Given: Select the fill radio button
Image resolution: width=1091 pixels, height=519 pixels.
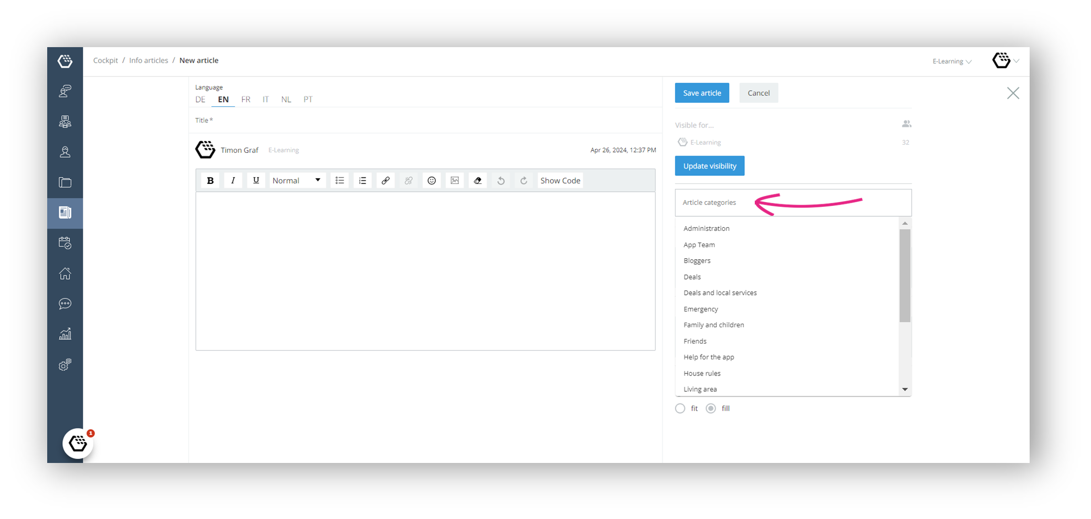Looking at the screenshot, I should click(x=711, y=408).
